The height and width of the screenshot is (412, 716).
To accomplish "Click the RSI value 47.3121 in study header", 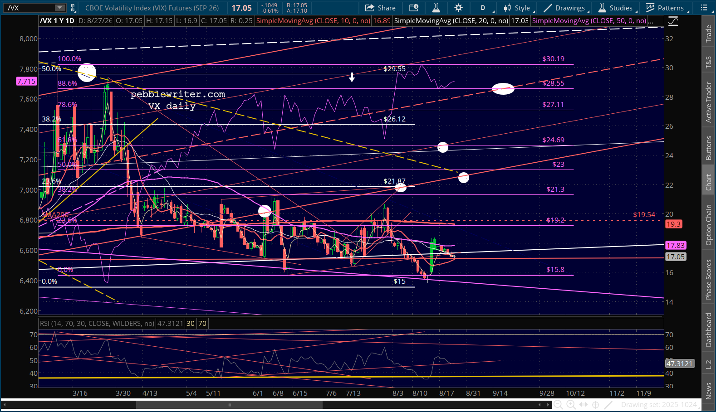I will coord(171,324).
